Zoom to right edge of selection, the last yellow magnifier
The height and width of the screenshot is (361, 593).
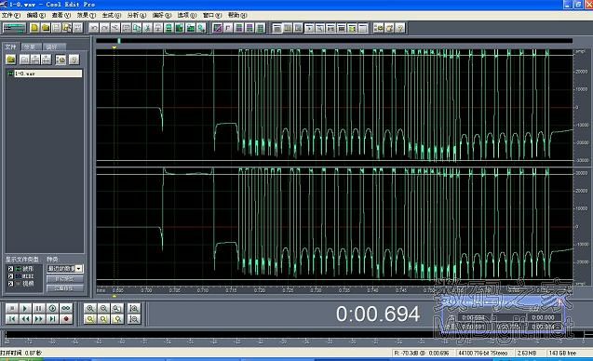tap(117, 319)
